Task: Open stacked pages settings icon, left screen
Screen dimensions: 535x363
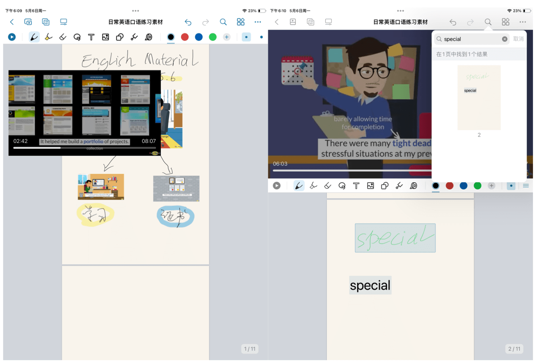Action: [x=46, y=22]
